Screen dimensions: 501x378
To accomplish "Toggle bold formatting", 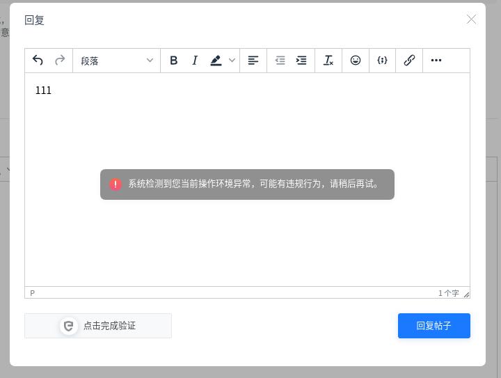I will [174, 61].
